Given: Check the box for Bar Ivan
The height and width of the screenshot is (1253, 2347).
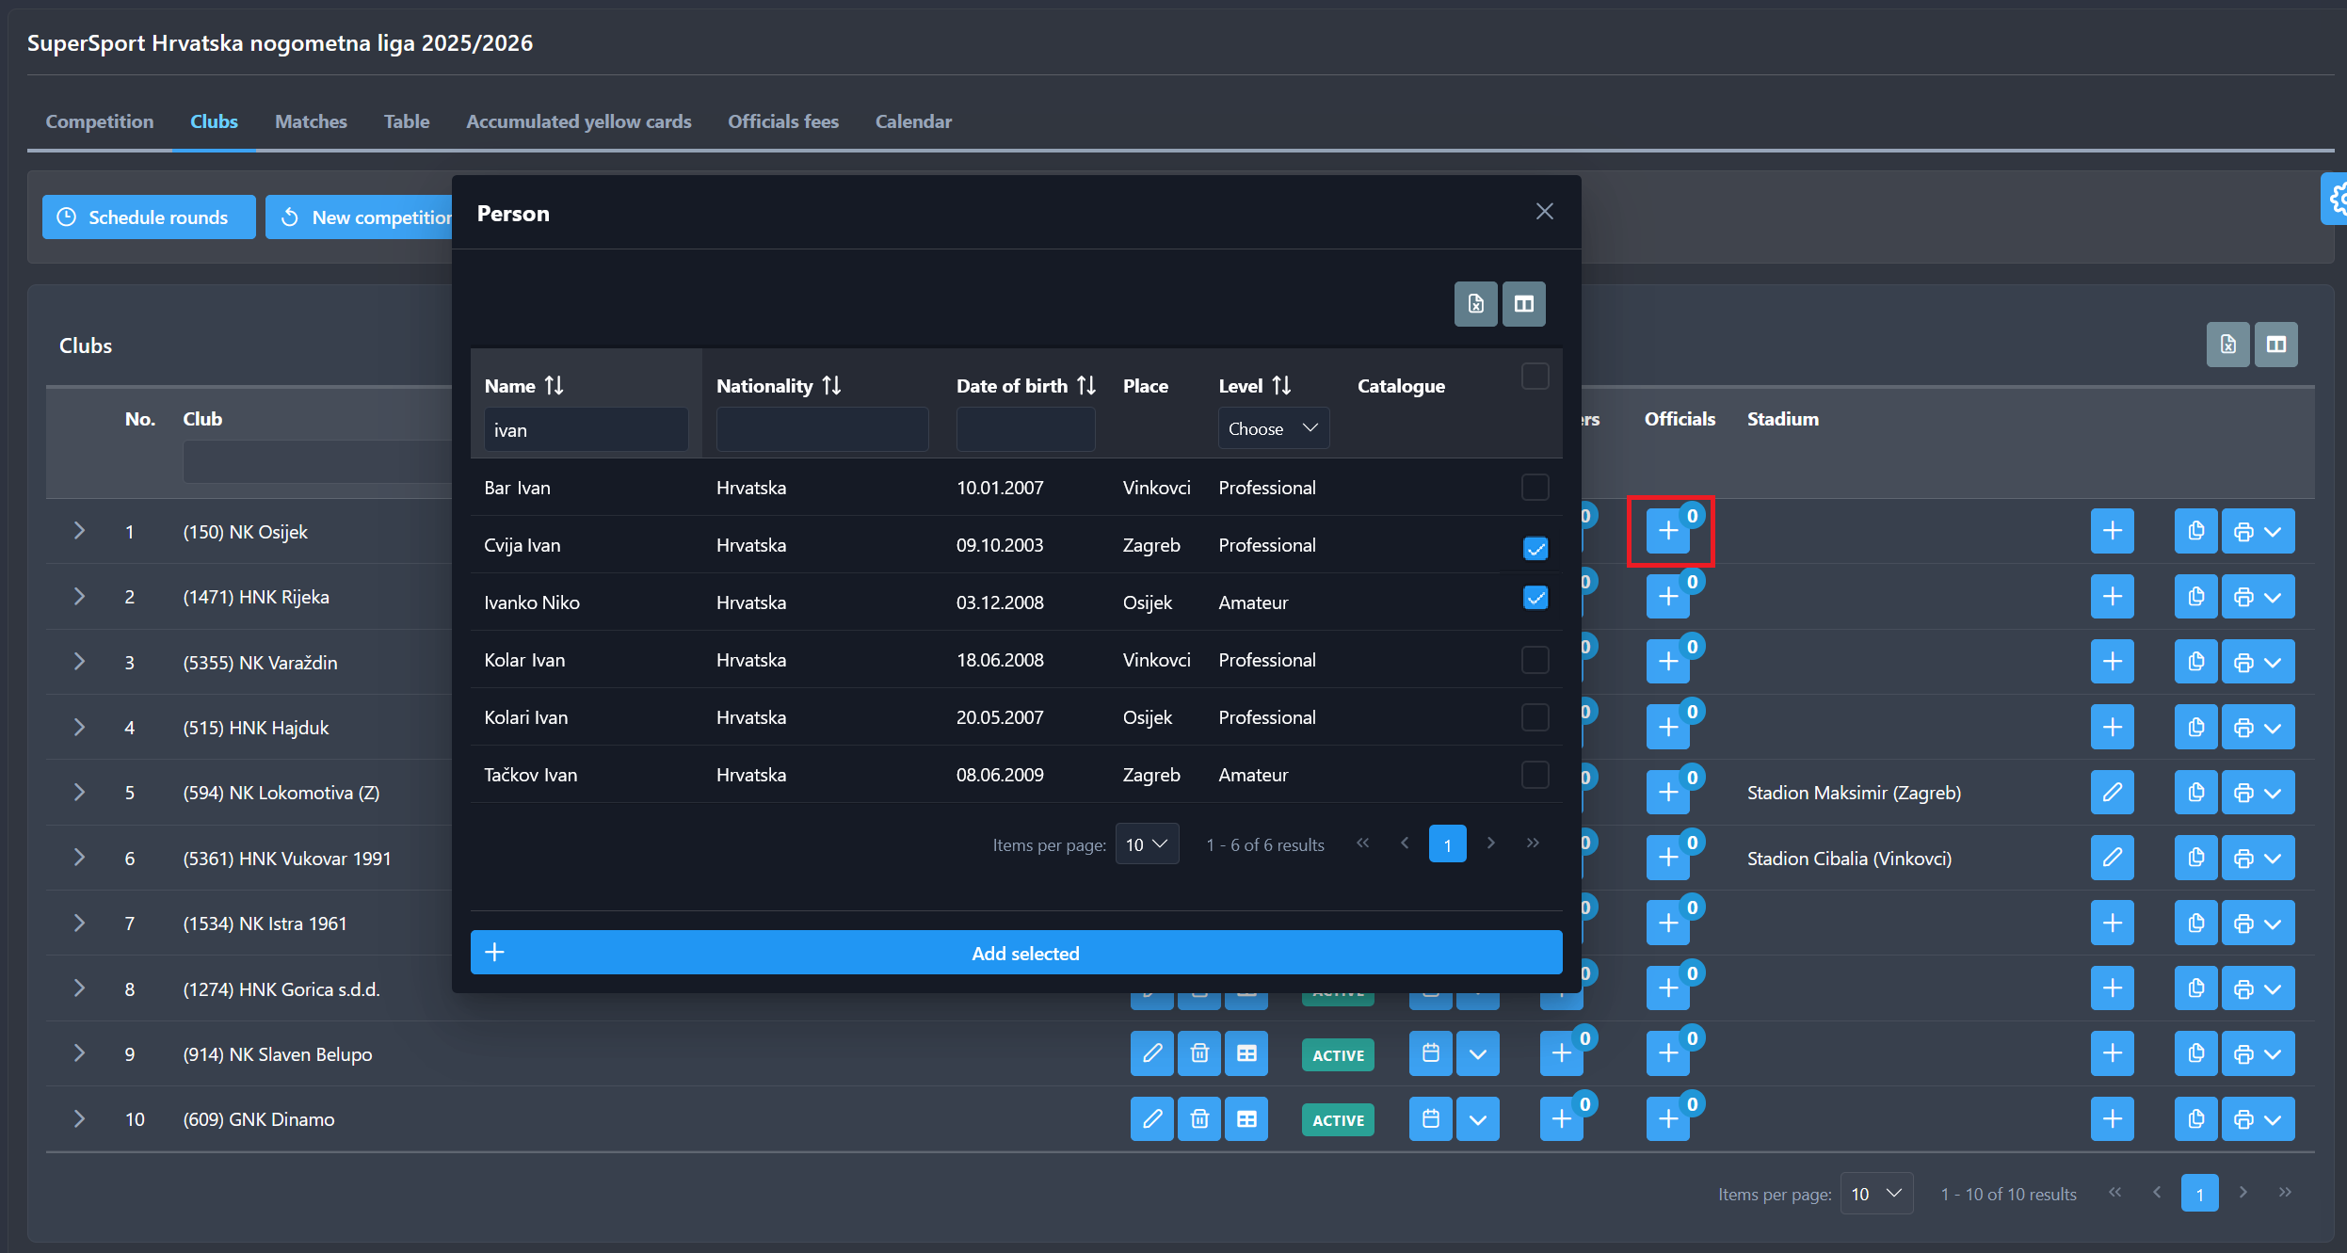Looking at the screenshot, I should 1535,488.
